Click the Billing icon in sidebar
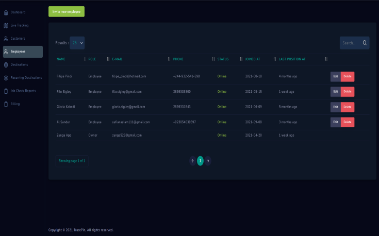 [6, 104]
